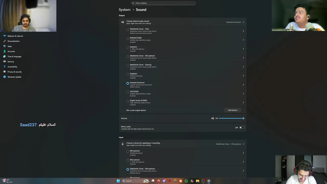Mute output using the Volume speaker icon
This screenshot has width=327, height=184.
[x=213, y=118]
